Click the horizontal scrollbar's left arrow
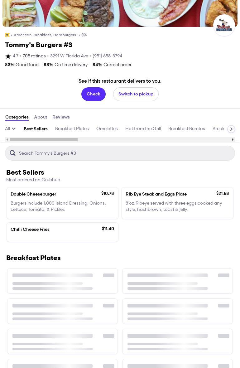 pos(7,140)
